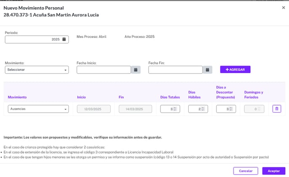This screenshot has width=289, height=177.
Task: Click the Movimiento column header
Action: [x=17, y=97]
